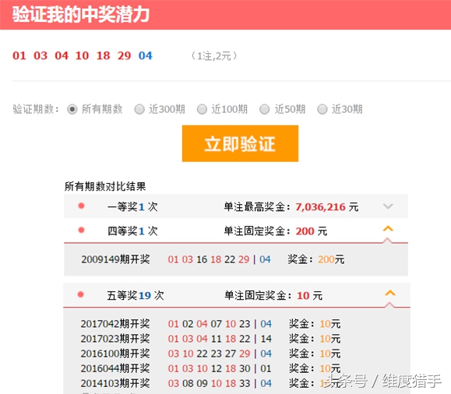
Task: Click the 五等奖19次 result row
Action: point(237,295)
